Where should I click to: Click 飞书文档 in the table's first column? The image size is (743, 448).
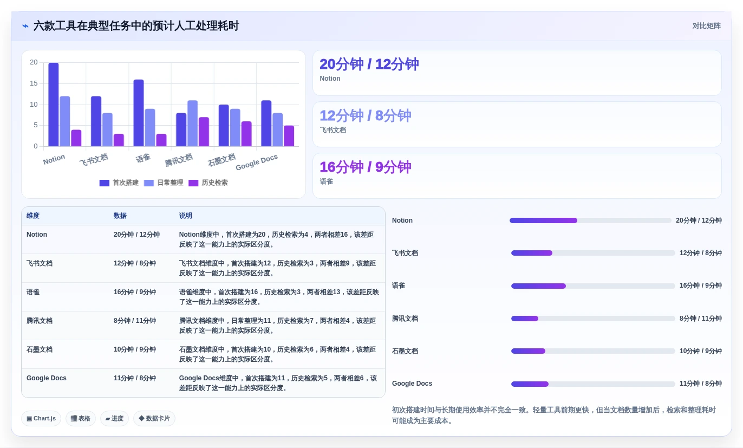[40, 263]
